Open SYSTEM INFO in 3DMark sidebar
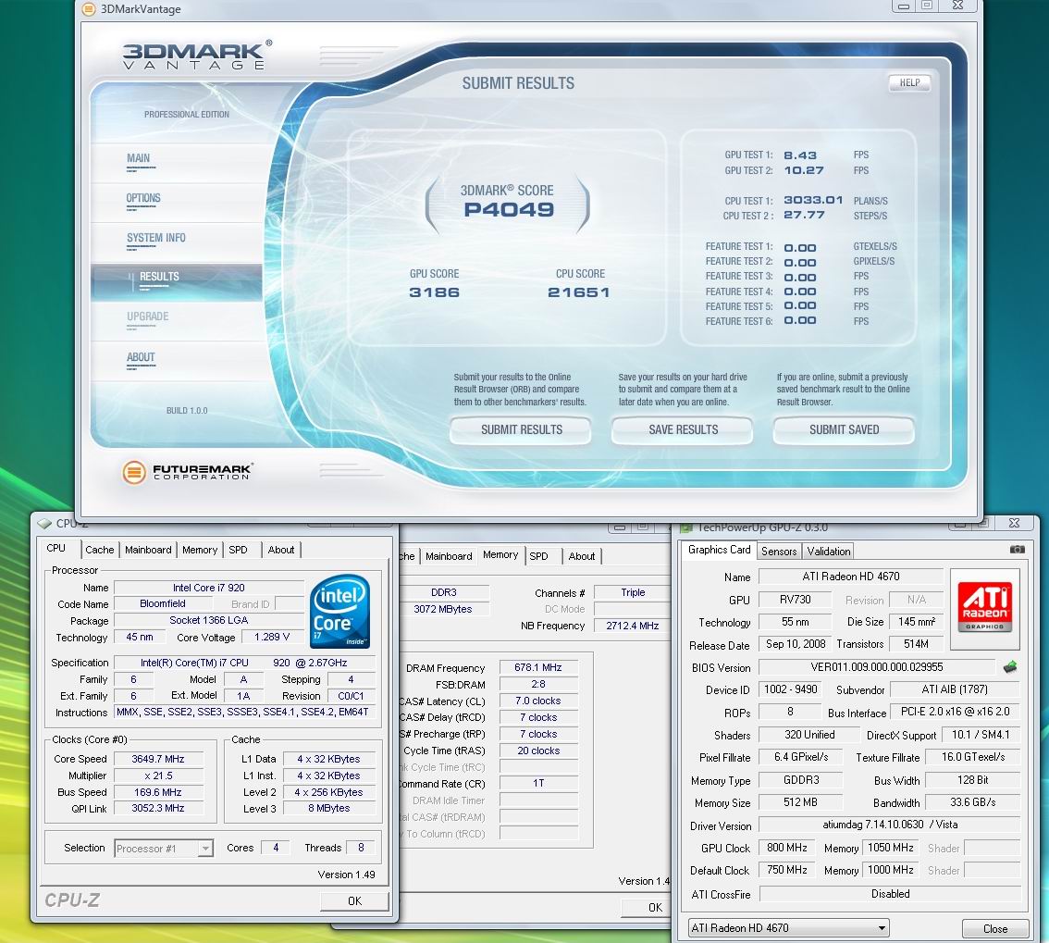The height and width of the screenshot is (943, 1049). pyautogui.click(x=156, y=238)
